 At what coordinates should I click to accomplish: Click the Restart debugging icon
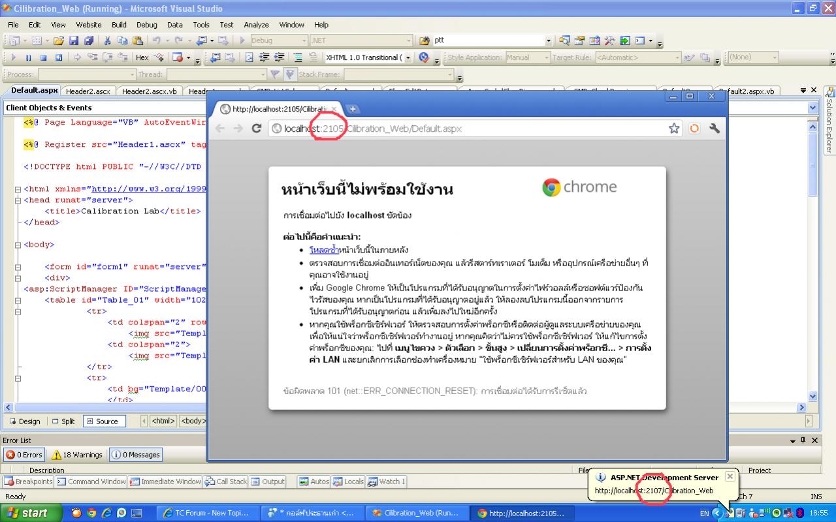point(59,57)
